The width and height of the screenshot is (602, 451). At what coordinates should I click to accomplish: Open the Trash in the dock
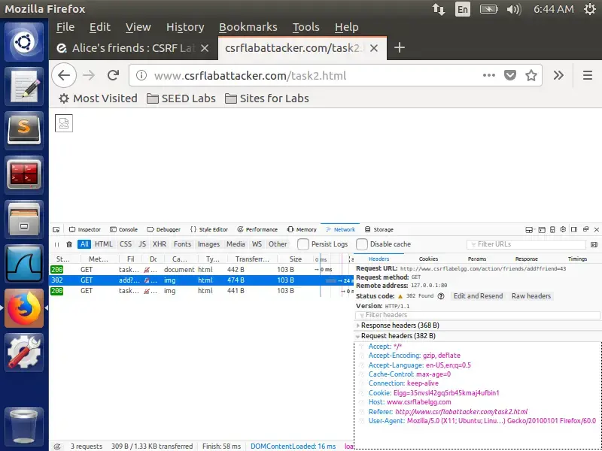click(x=24, y=426)
